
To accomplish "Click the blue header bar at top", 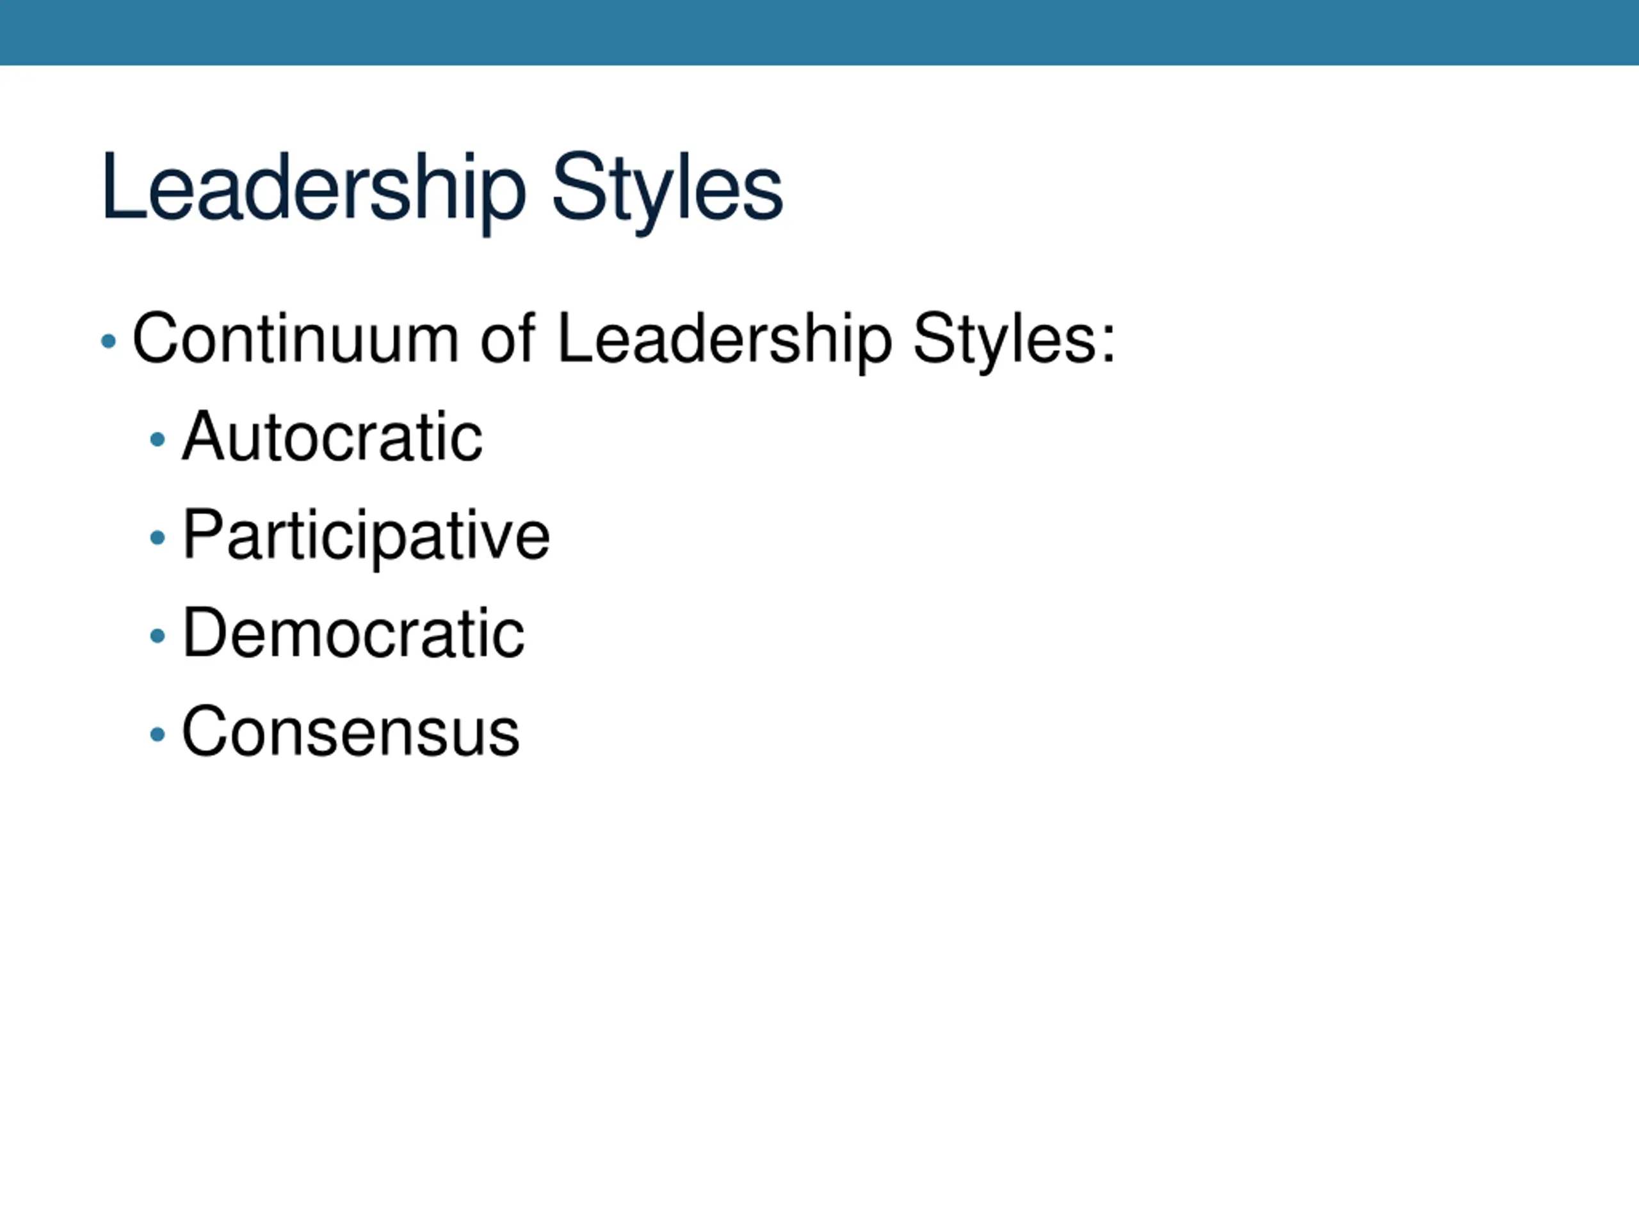I will tap(819, 33).
